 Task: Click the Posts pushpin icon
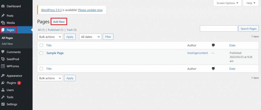click(3, 16)
